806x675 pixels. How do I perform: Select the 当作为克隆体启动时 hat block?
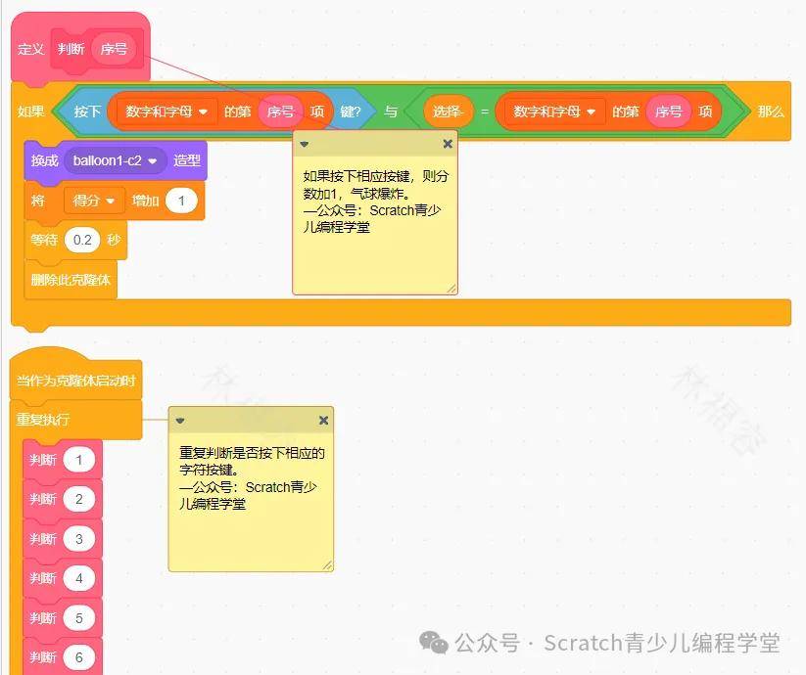click(75, 381)
